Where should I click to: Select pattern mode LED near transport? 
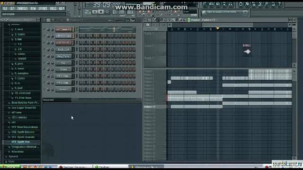click(90, 11)
